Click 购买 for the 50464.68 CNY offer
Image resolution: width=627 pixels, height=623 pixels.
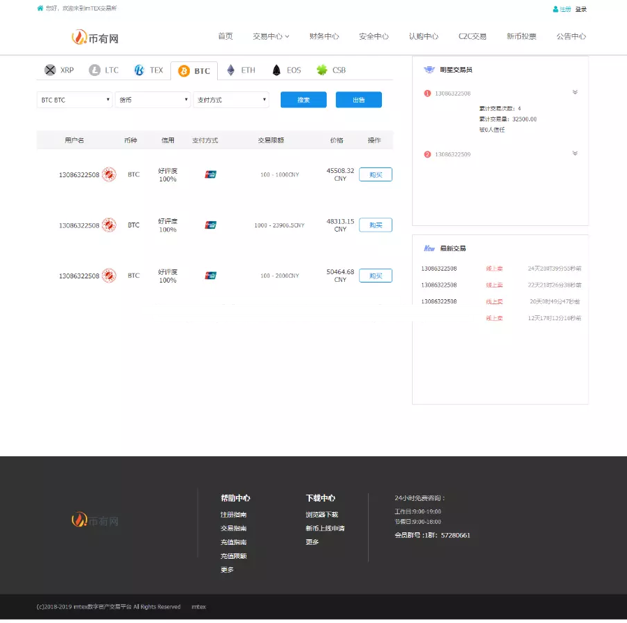point(376,276)
